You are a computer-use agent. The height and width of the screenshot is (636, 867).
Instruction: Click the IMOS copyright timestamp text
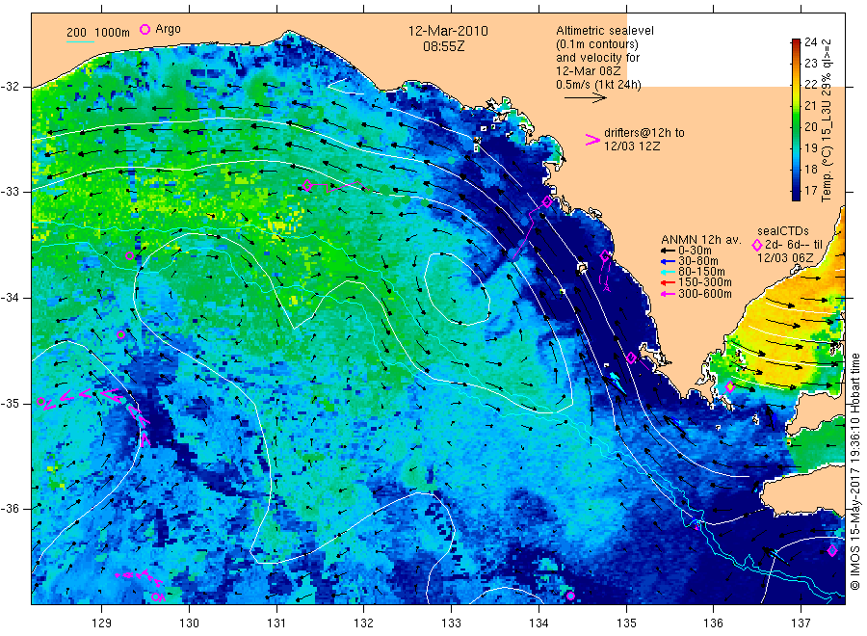point(854,472)
